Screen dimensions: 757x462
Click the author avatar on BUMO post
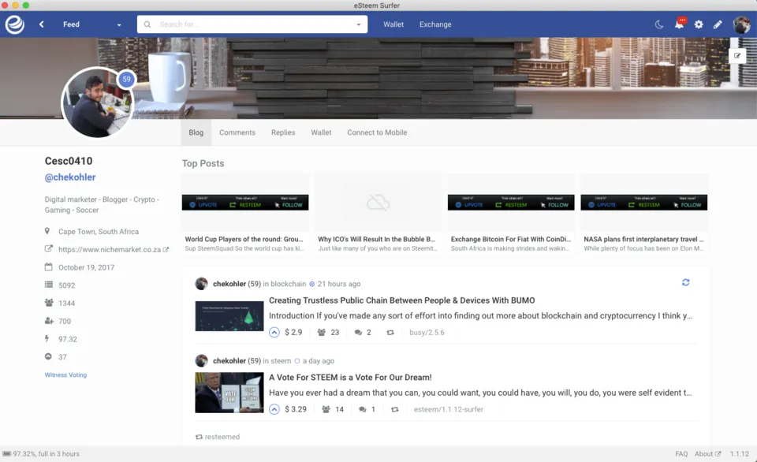[x=201, y=283]
